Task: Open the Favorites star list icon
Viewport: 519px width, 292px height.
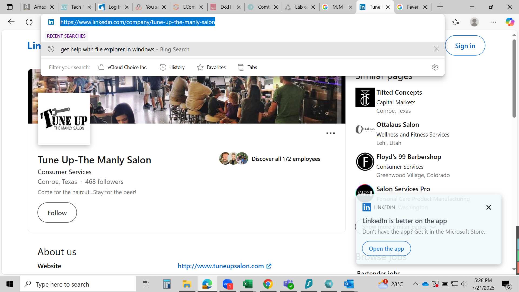Action: 456,22
